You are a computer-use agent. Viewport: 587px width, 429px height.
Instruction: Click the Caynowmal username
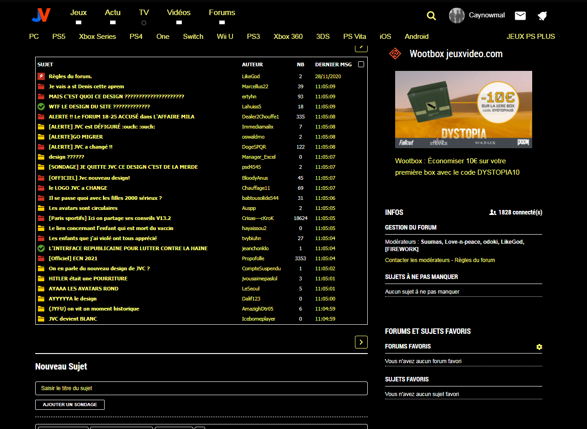pos(487,15)
